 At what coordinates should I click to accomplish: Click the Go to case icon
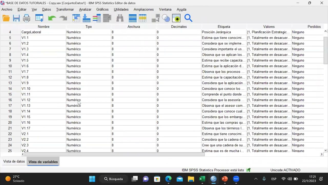pyautogui.click(x=76, y=18)
